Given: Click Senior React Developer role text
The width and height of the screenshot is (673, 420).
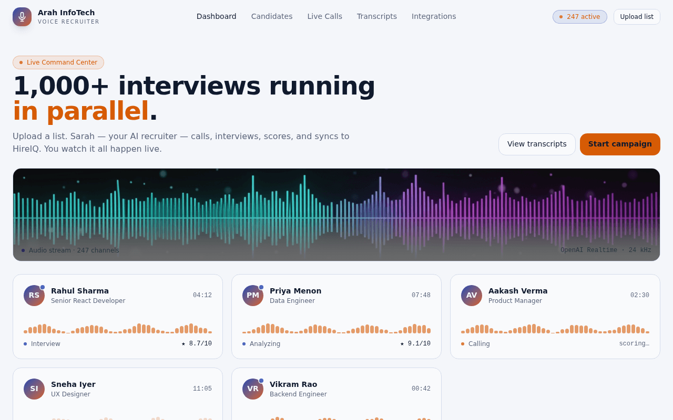Looking at the screenshot, I should pyautogui.click(x=88, y=301).
